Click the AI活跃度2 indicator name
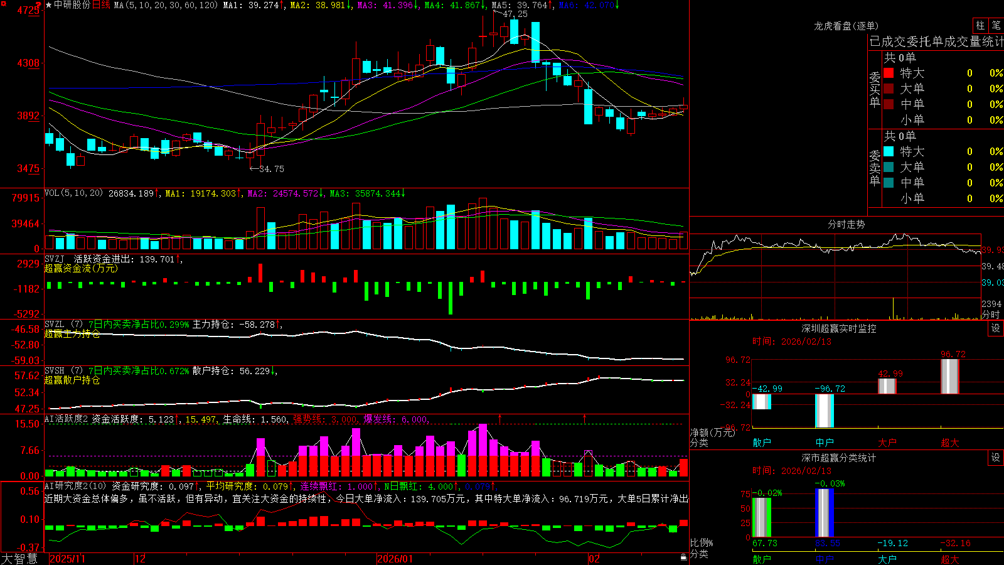Screen dimensions: 1004x565 67,419
